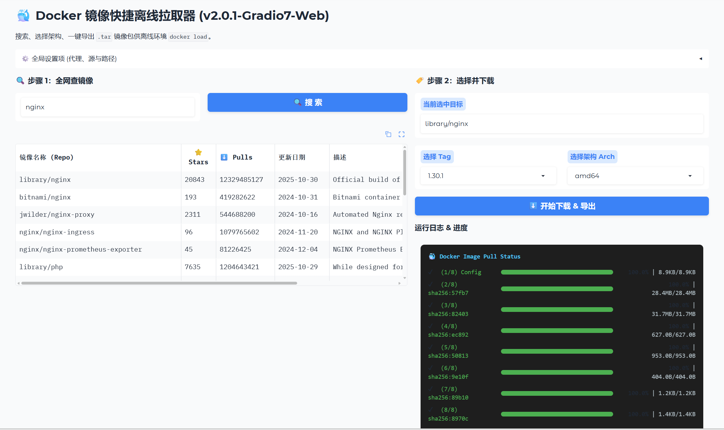This screenshot has height=430, width=724.
Task: Select nginx/nginx-prometheus-exporter row
Action: (x=209, y=249)
